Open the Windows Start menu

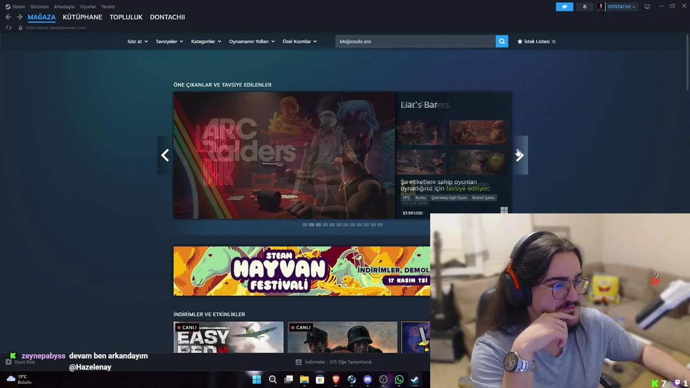[x=257, y=379]
